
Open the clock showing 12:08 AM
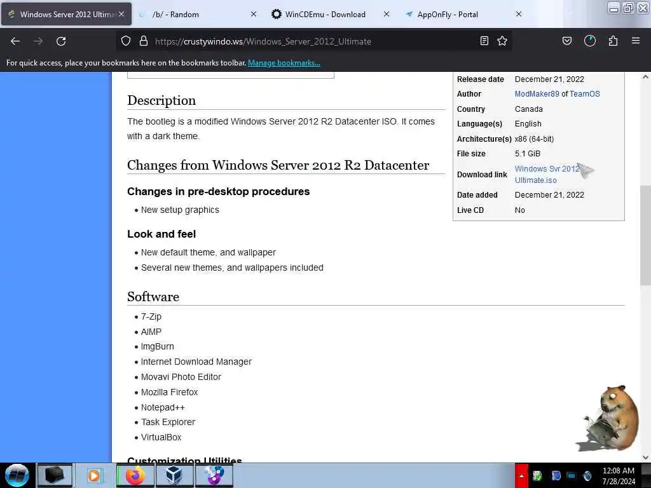[x=619, y=476]
